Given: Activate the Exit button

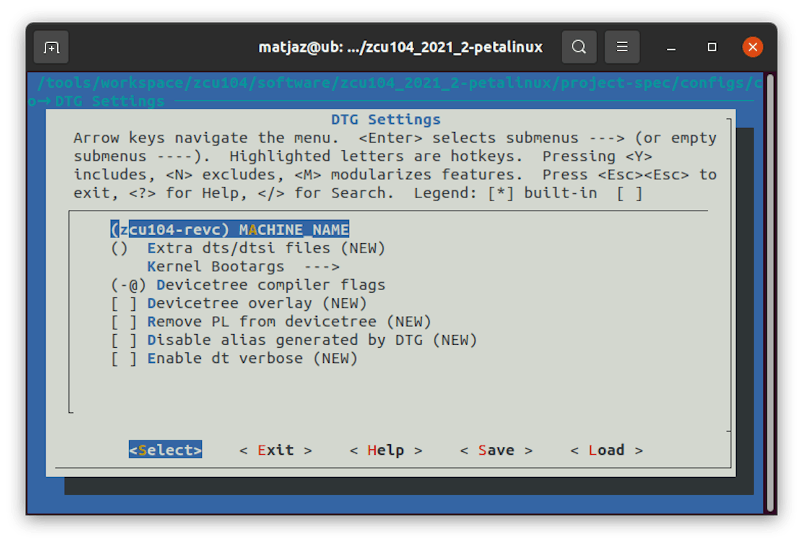Looking at the screenshot, I should (x=276, y=449).
